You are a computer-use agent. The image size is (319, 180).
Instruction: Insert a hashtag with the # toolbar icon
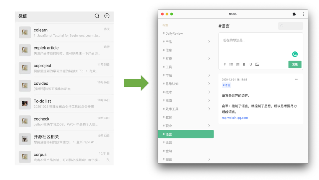[224, 65]
